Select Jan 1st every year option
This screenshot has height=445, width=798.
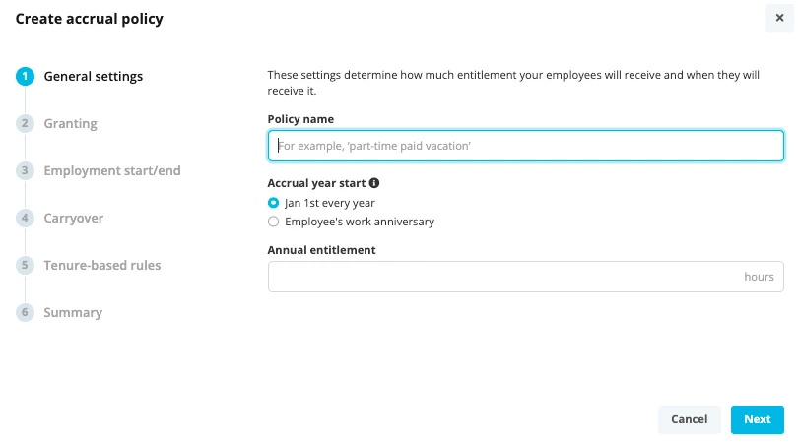273,203
